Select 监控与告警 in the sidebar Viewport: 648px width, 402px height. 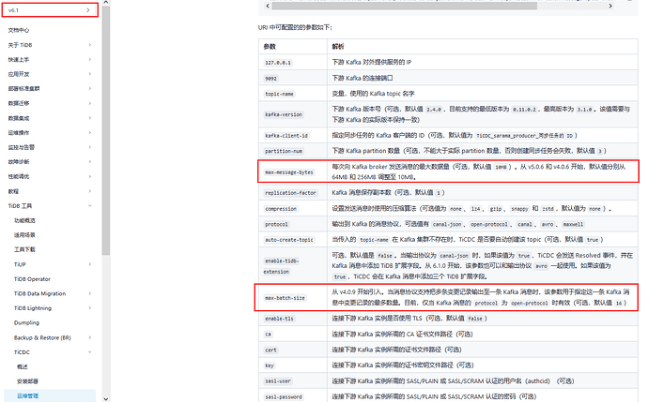[22, 147]
